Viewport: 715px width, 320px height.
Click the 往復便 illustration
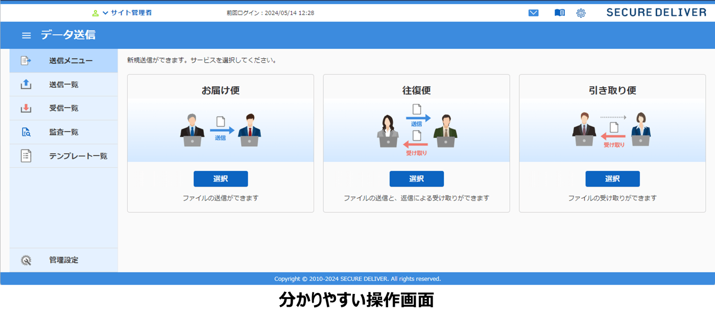click(x=417, y=130)
